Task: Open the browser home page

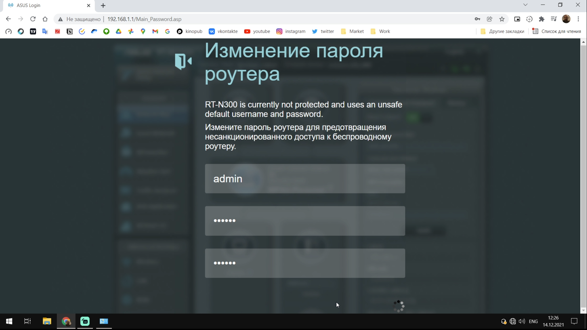Action: (45, 19)
